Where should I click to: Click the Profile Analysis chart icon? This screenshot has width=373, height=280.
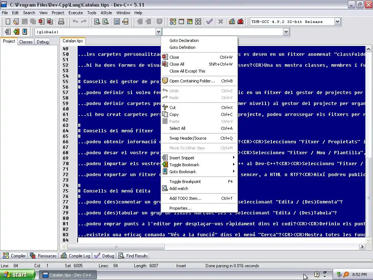[x=232, y=22]
